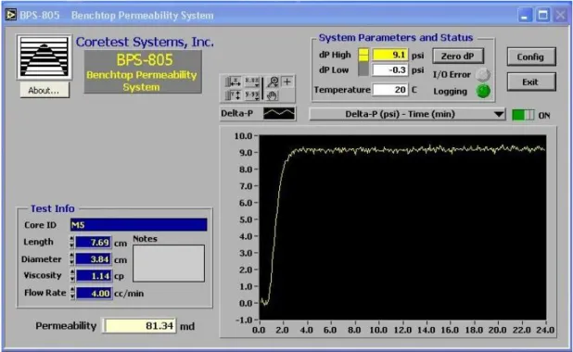Click the Delta-P plot legend line sample
Image resolution: width=573 pixels, height=352 pixels.
pos(279,114)
